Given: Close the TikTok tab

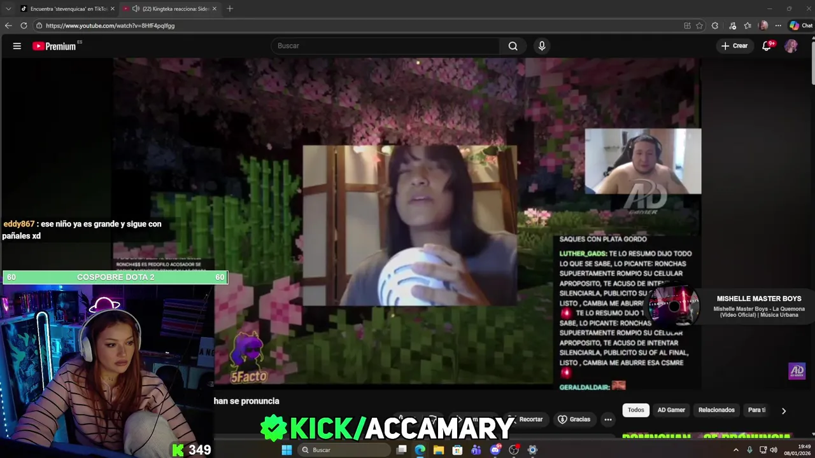Looking at the screenshot, I should tap(113, 8).
